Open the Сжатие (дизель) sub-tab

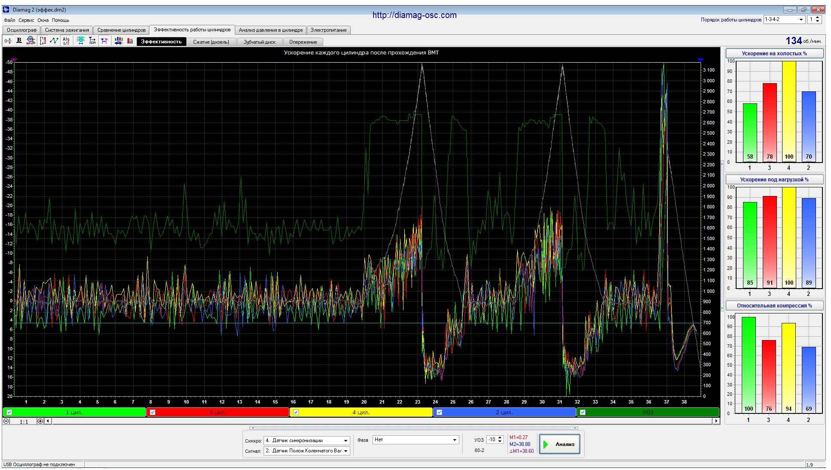tap(211, 42)
